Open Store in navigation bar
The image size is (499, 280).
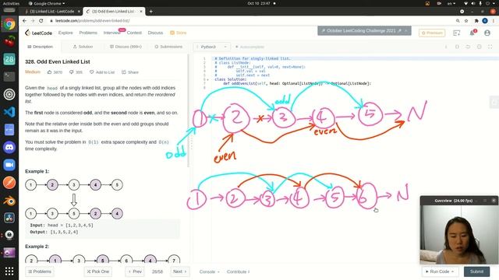click(x=179, y=33)
